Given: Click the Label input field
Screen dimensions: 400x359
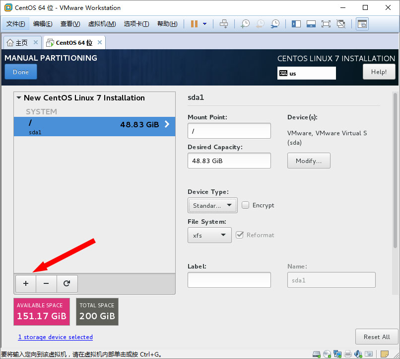Looking at the screenshot, I should point(229,280).
